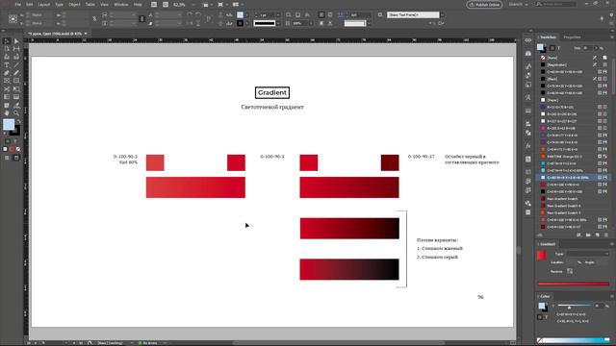Open the workspace switcher dropdown
The width and height of the screenshot is (616, 346).
coord(519,4)
